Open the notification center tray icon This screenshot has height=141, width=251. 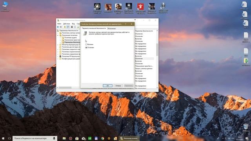(247, 138)
